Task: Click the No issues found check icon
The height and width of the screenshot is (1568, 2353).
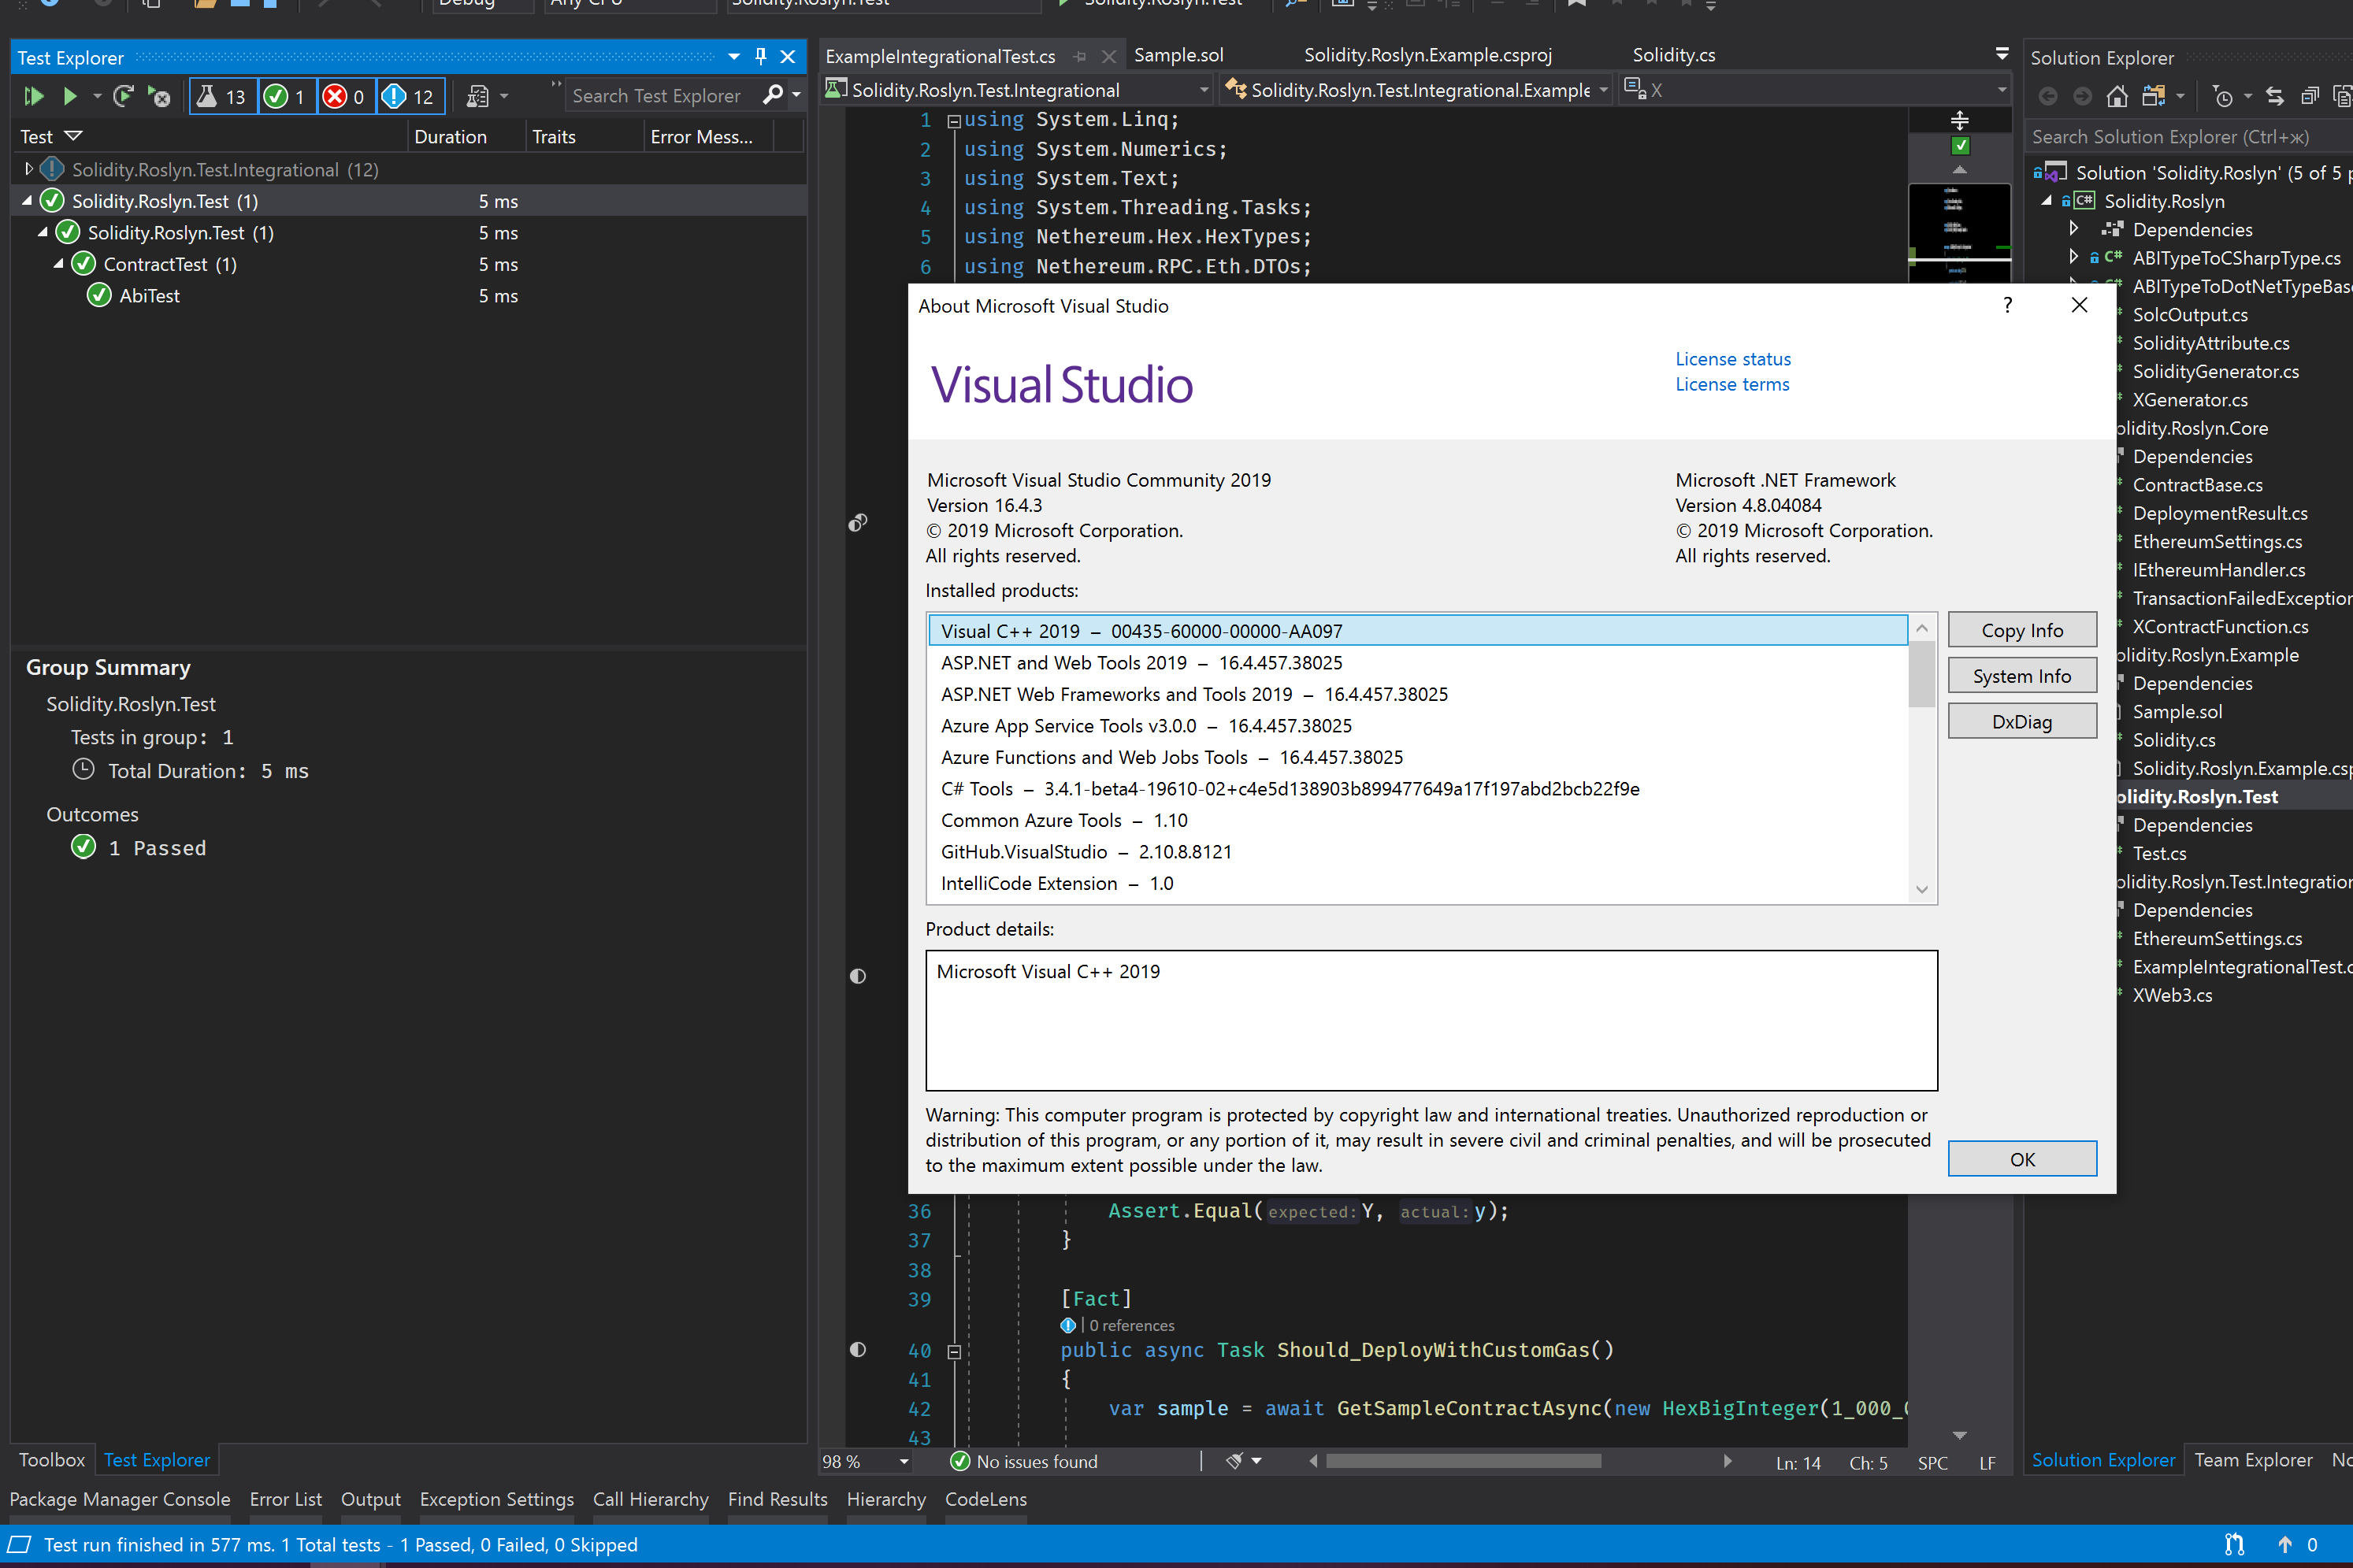Action: coord(960,1461)
